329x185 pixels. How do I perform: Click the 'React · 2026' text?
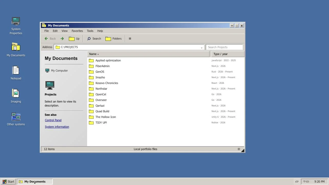point(218,83)
